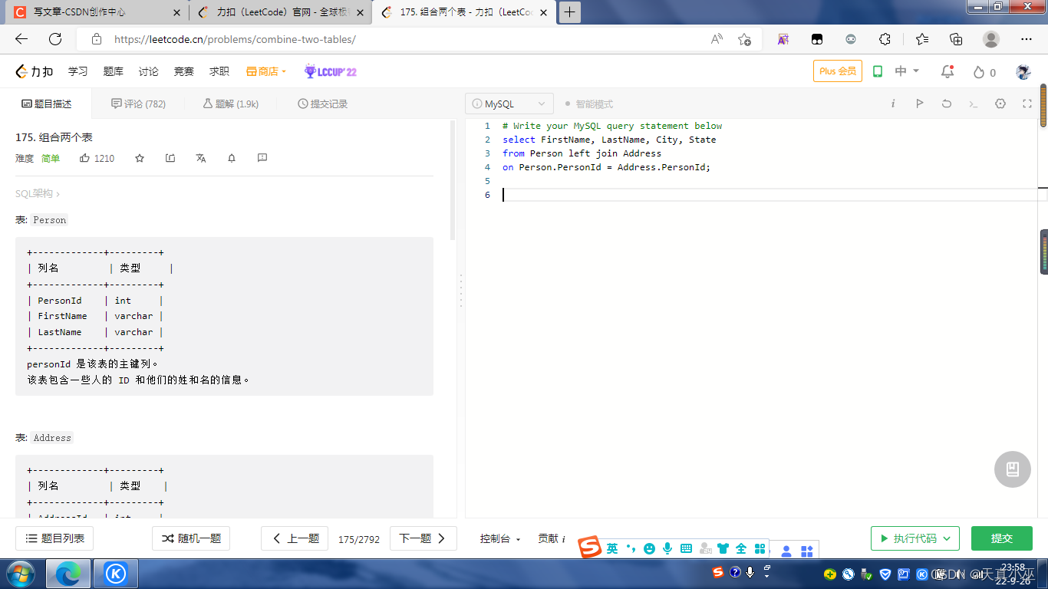Click the share icon beside the star

pos(170,158)
